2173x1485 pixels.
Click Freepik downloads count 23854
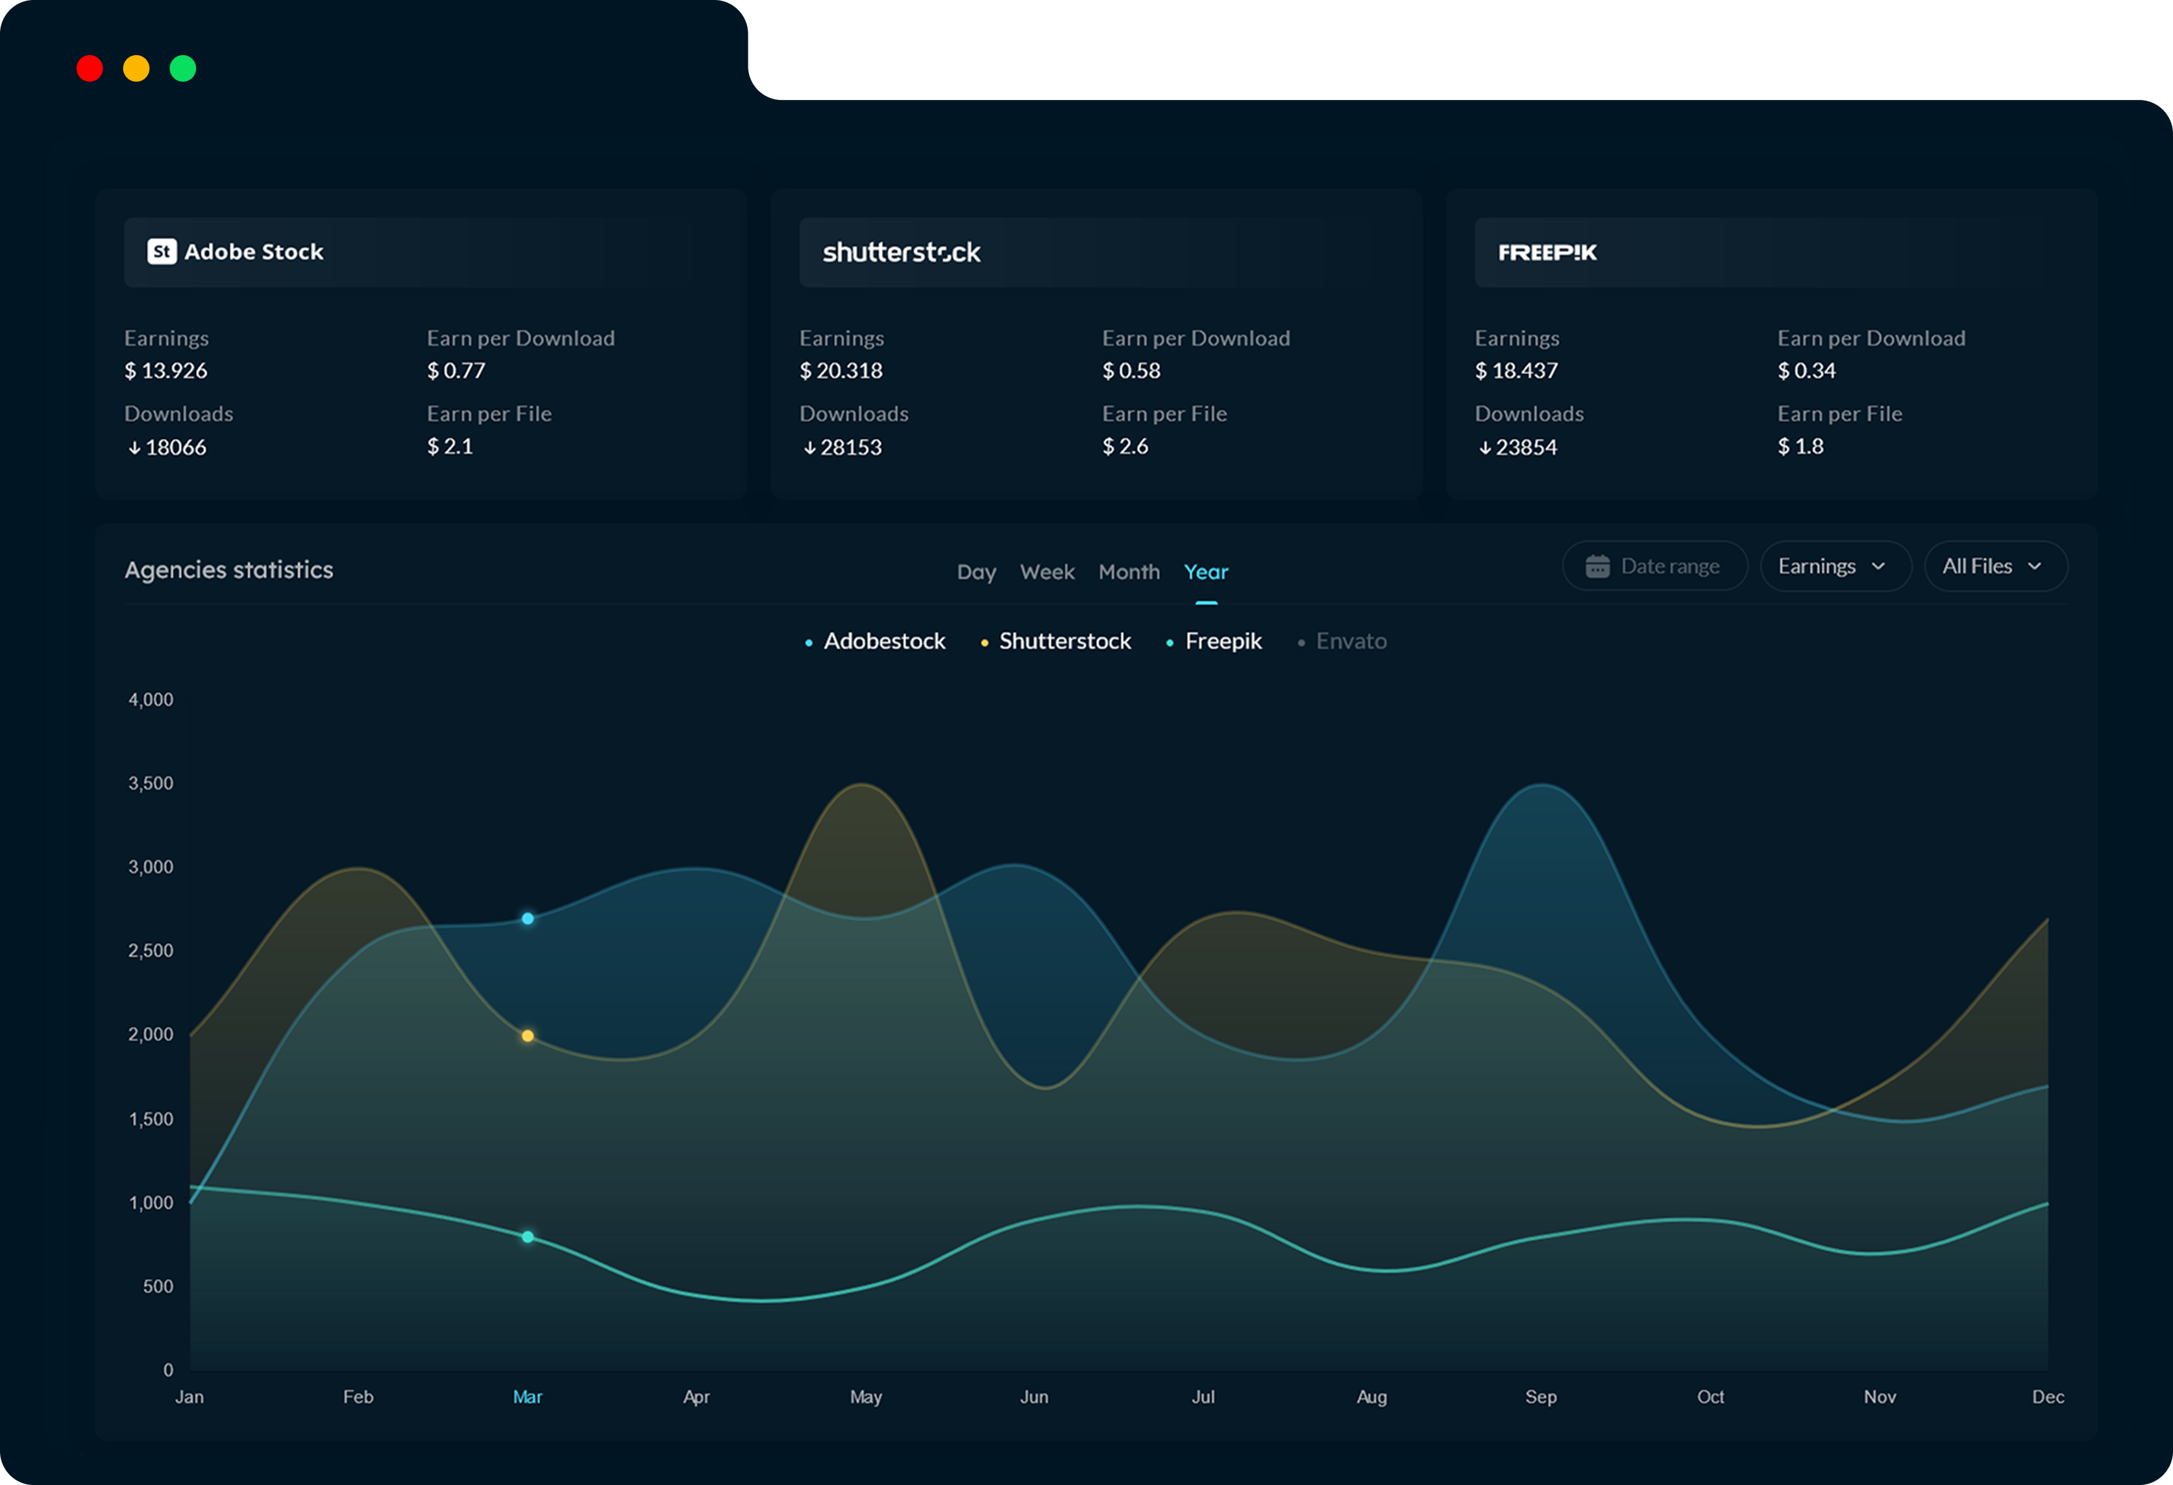point(1526,448)
